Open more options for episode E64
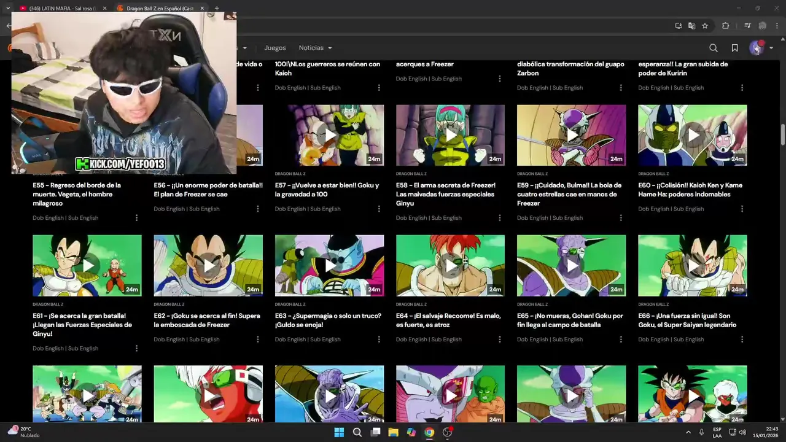 pos(499,339)
